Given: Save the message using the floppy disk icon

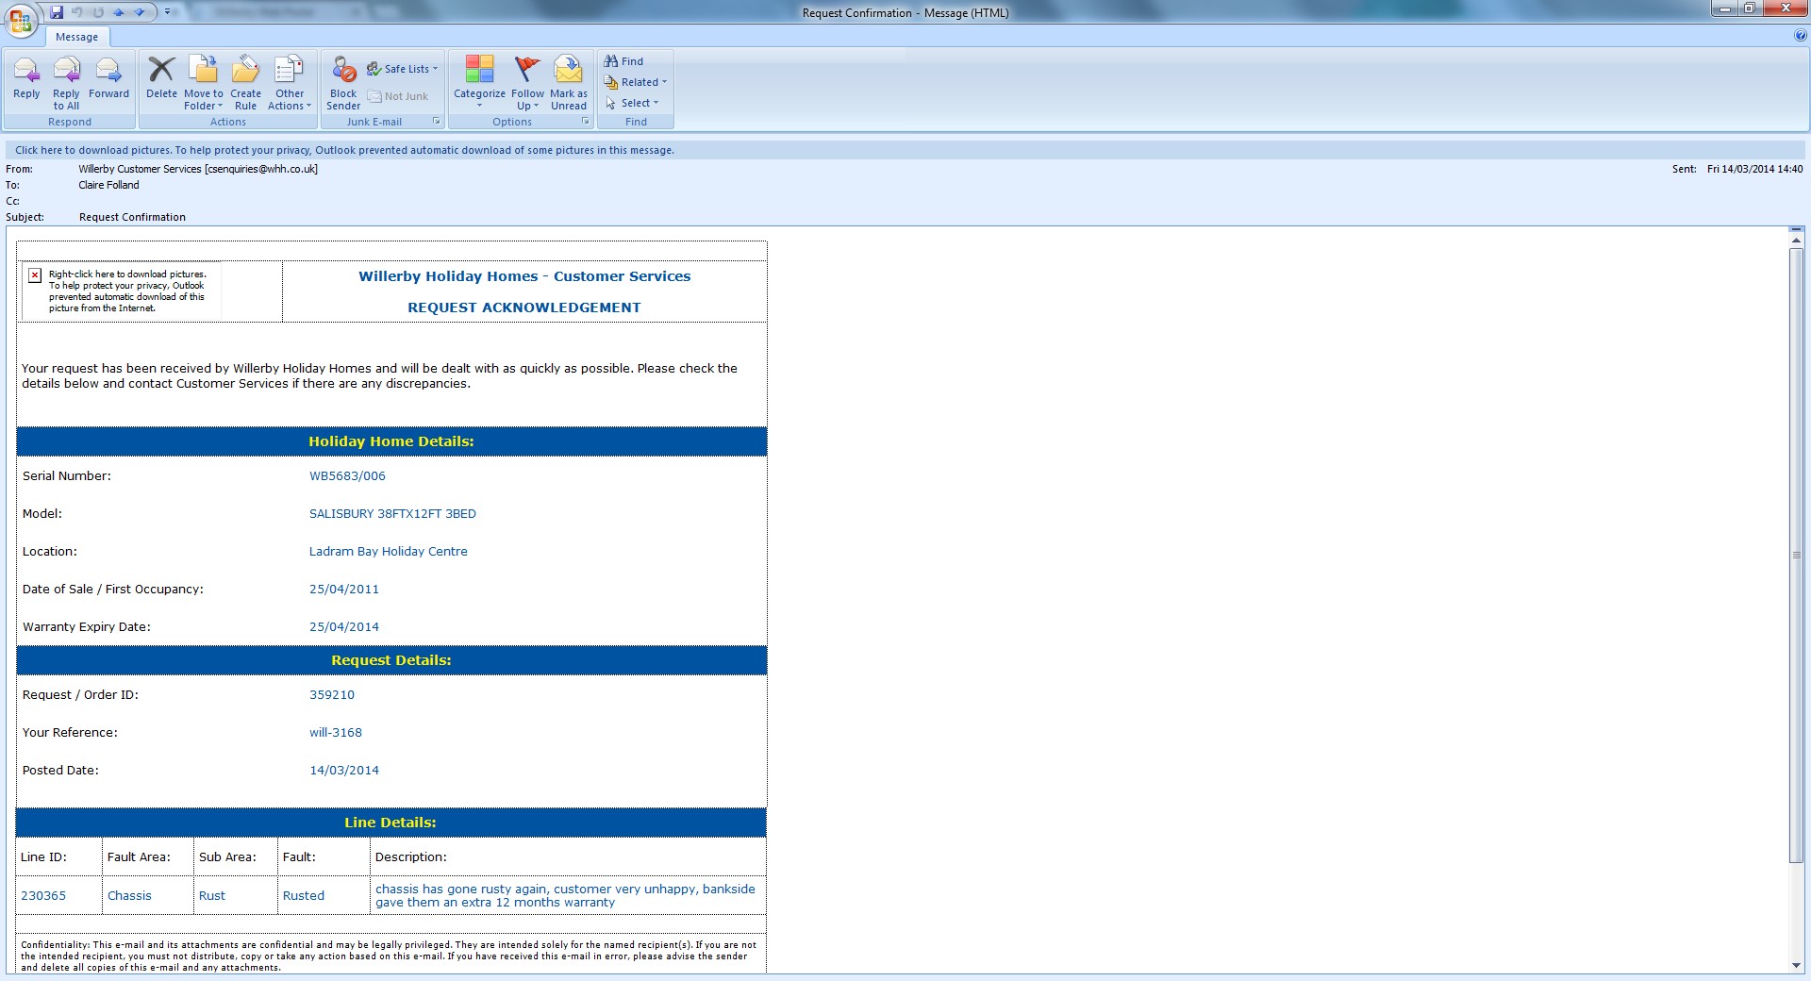Looking at the screenshot, I should pyautogui.click(x=57, y=12).
